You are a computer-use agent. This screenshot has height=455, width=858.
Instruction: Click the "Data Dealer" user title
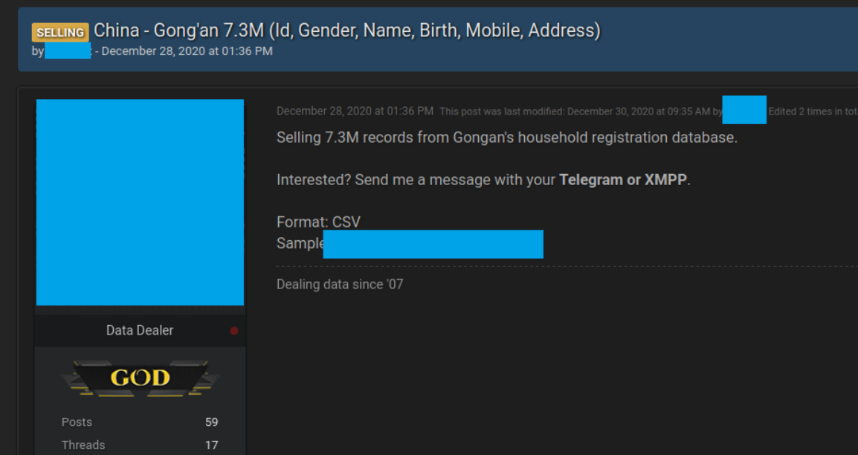coord(140,330)
